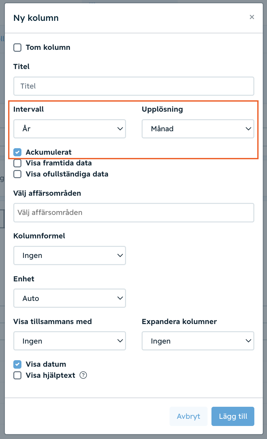The width and height of the screenshot is (267, 439).
Task: Open the Upplösning dropdown showing Månad
Action: click(198, 129)
